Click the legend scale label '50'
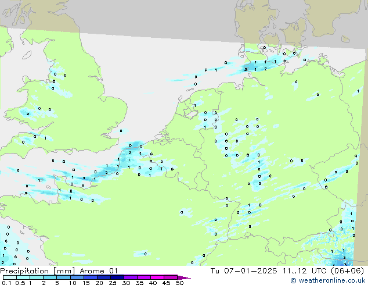 [179, 283]
